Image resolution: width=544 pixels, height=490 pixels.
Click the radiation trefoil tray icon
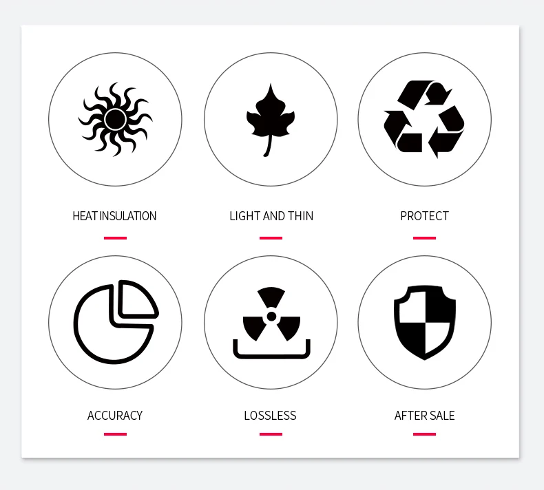tap(271, 323)
